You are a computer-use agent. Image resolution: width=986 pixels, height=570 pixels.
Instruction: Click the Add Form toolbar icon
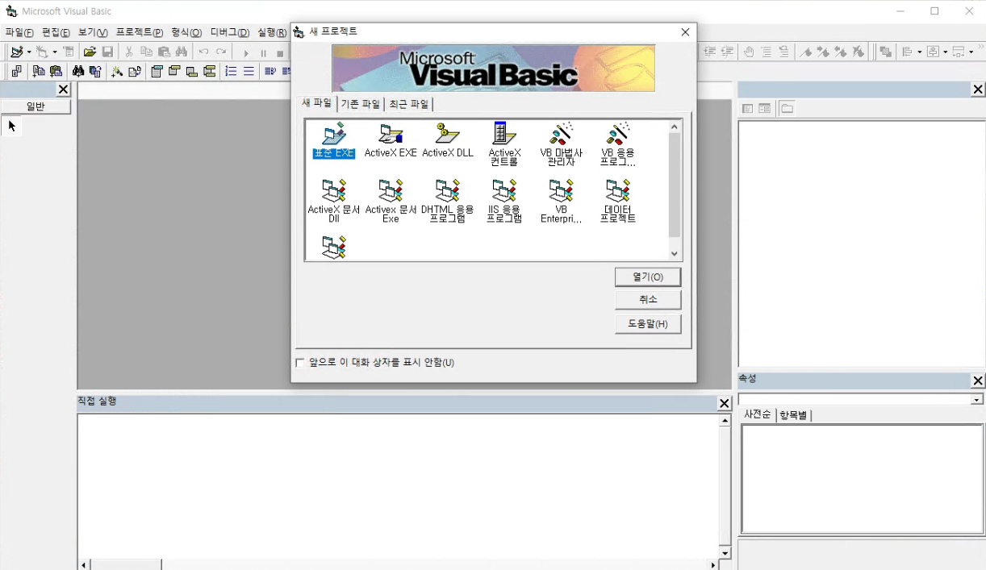pyautogui.click(x=42, y=52)
